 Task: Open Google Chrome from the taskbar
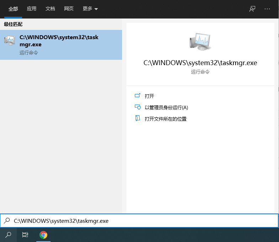tap(43, 235)
